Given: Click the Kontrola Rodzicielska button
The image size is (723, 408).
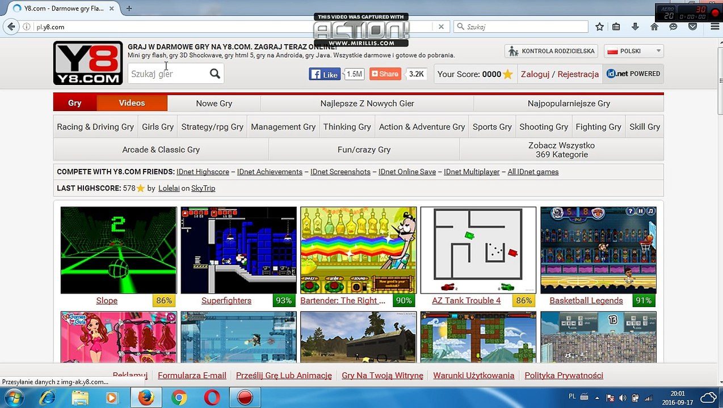Looking at the screenshot, I should 552,51.
